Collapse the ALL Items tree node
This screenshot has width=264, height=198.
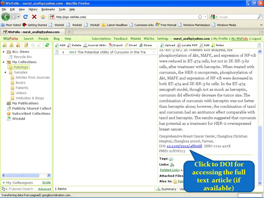[4, 52]
